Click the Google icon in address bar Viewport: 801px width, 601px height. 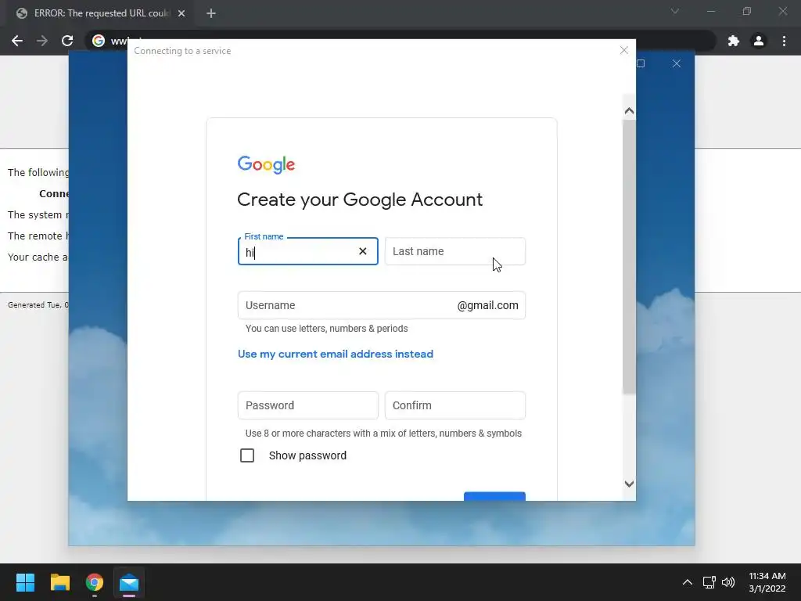(99, 41)
